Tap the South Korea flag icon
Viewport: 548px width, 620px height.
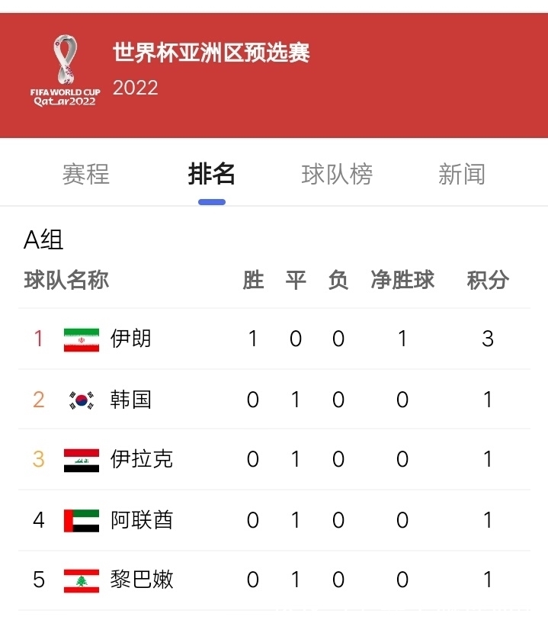[82, 400]
